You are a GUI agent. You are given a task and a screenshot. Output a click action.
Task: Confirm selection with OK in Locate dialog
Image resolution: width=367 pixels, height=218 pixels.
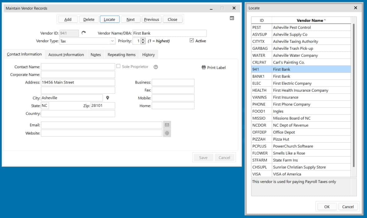[x=327, y=207]
